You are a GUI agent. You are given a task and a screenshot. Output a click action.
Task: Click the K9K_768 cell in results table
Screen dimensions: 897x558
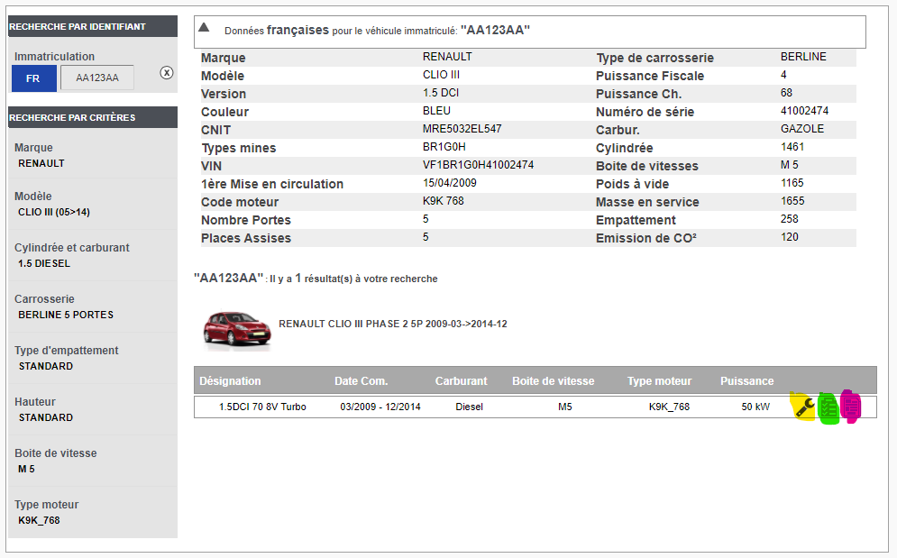[669, 407]
